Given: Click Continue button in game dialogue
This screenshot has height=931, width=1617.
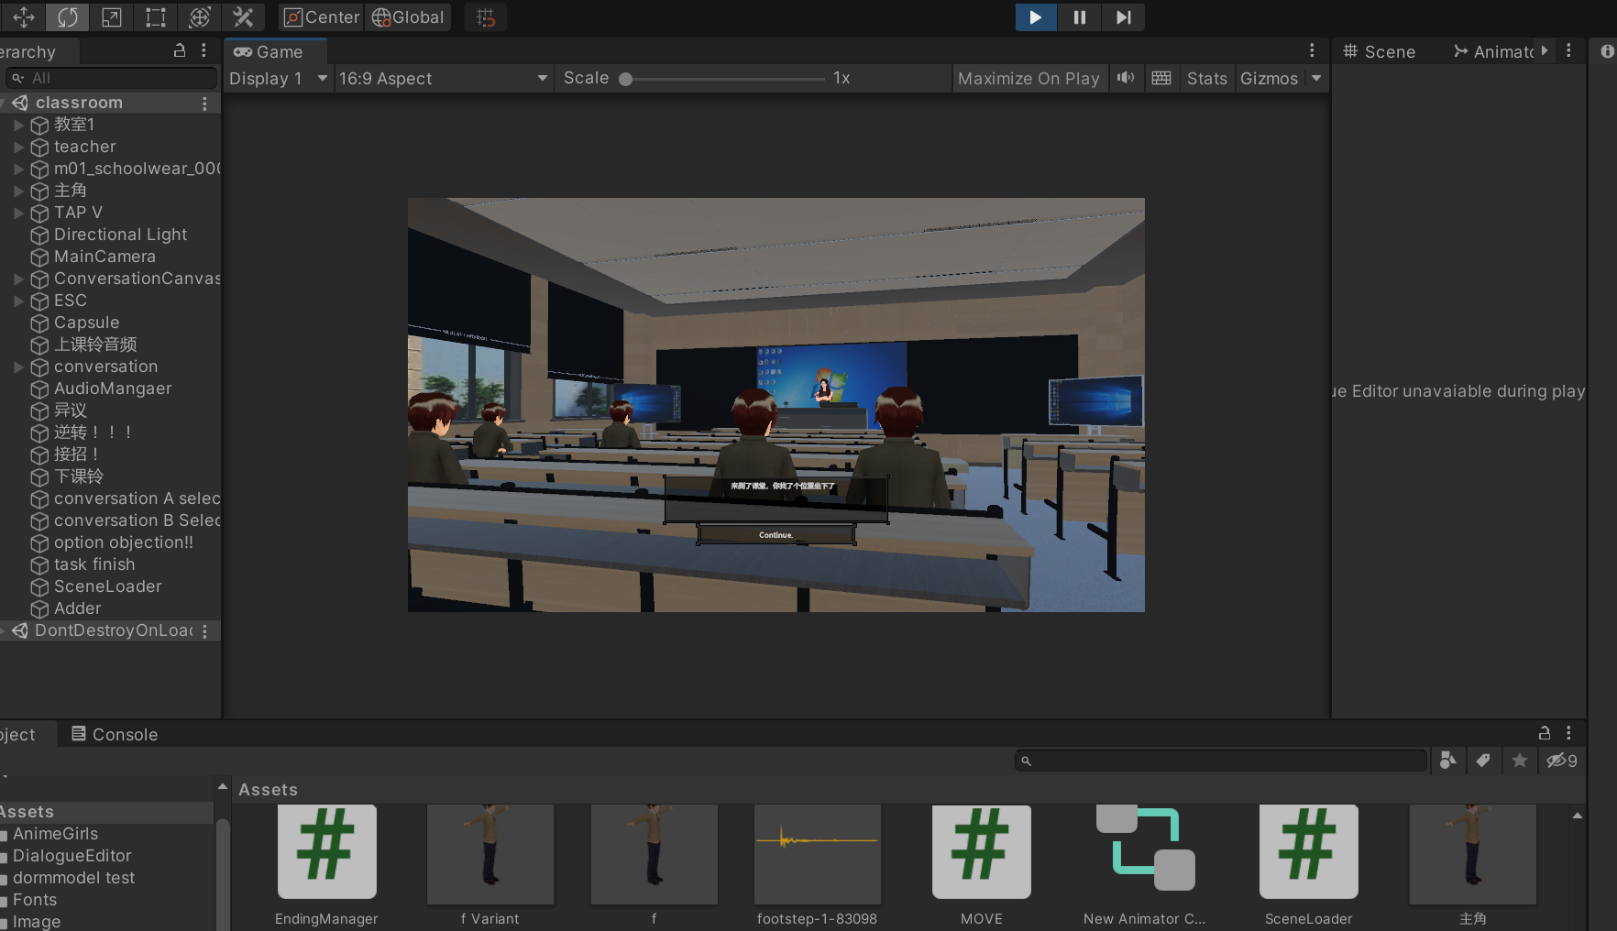Looking at the screenshot, I should 775,535.
